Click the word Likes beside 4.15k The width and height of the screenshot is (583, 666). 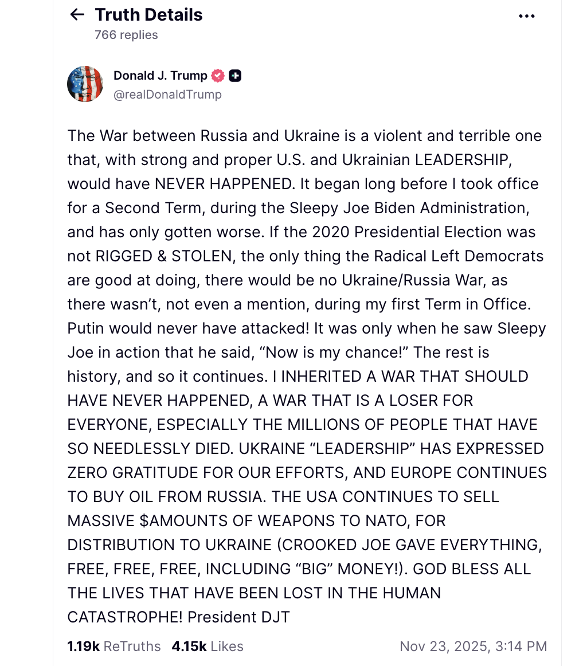[x=227, y=647]
